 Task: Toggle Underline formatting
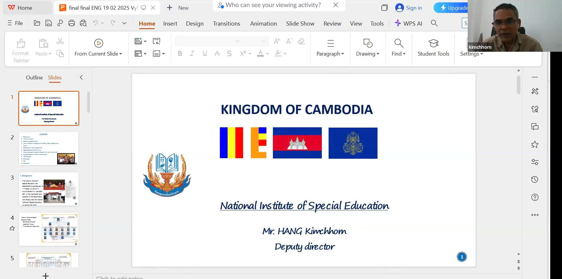click(205, 54)
